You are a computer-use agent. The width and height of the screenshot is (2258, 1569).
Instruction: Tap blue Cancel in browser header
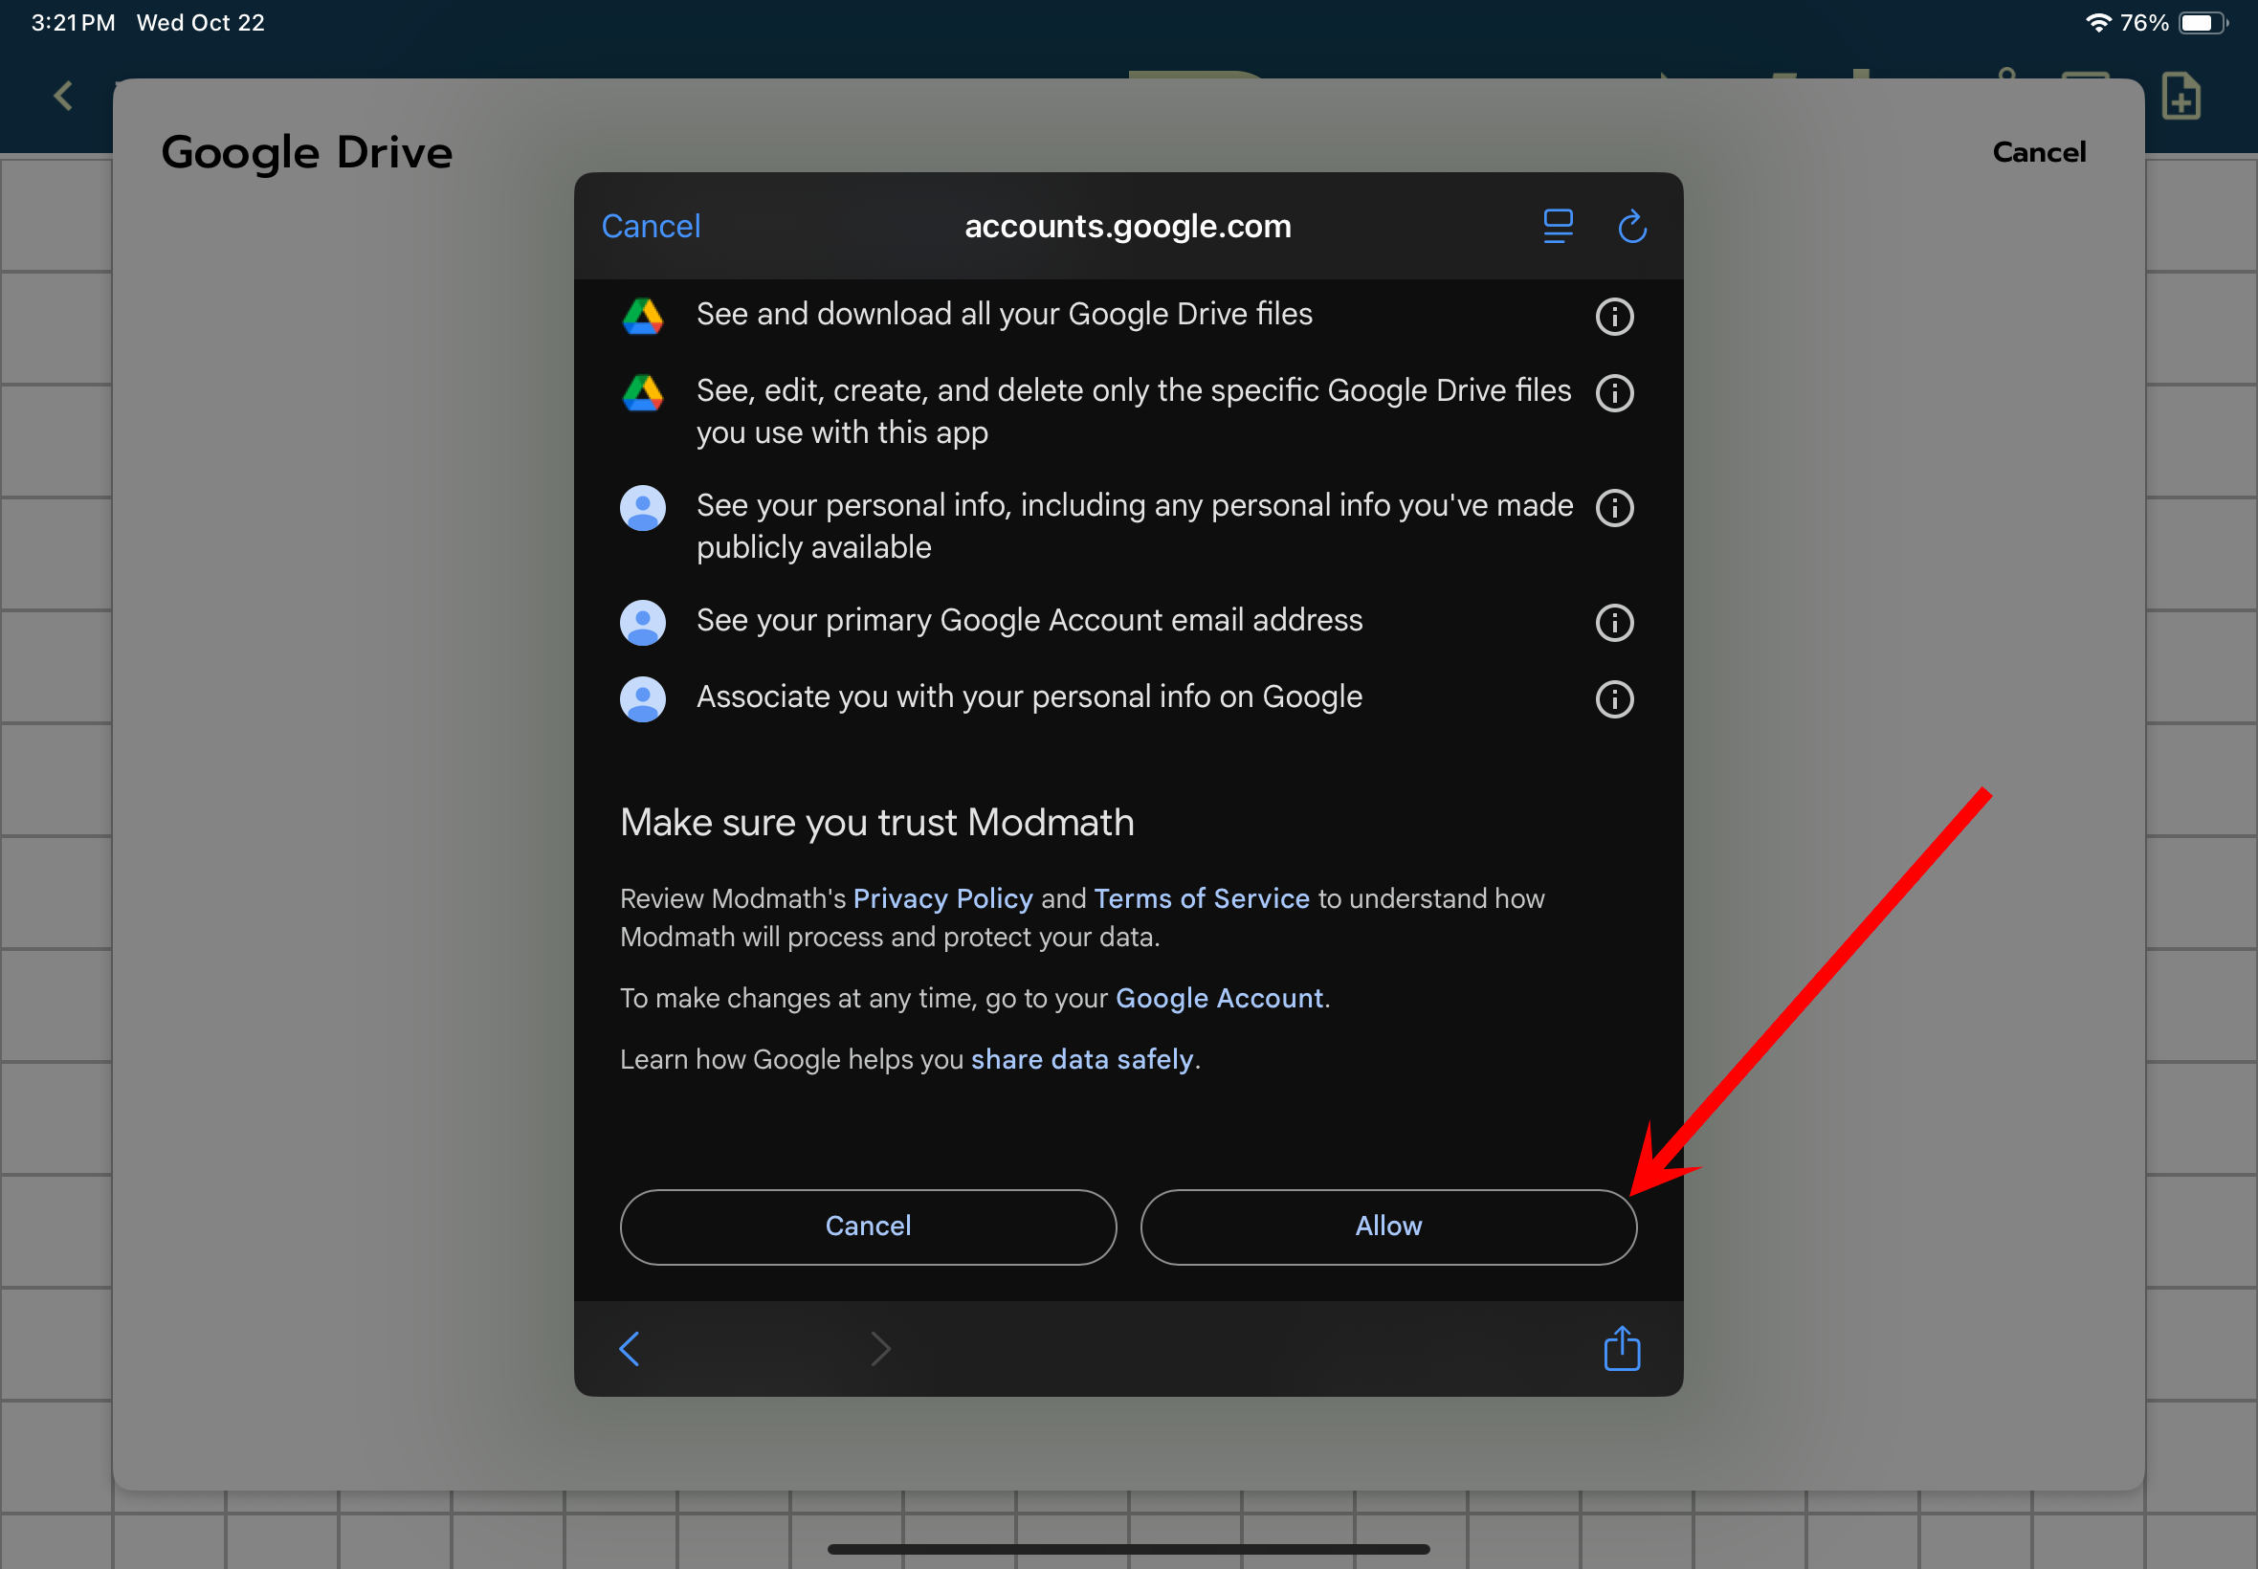pyautogui.click(x=651, y=226)
